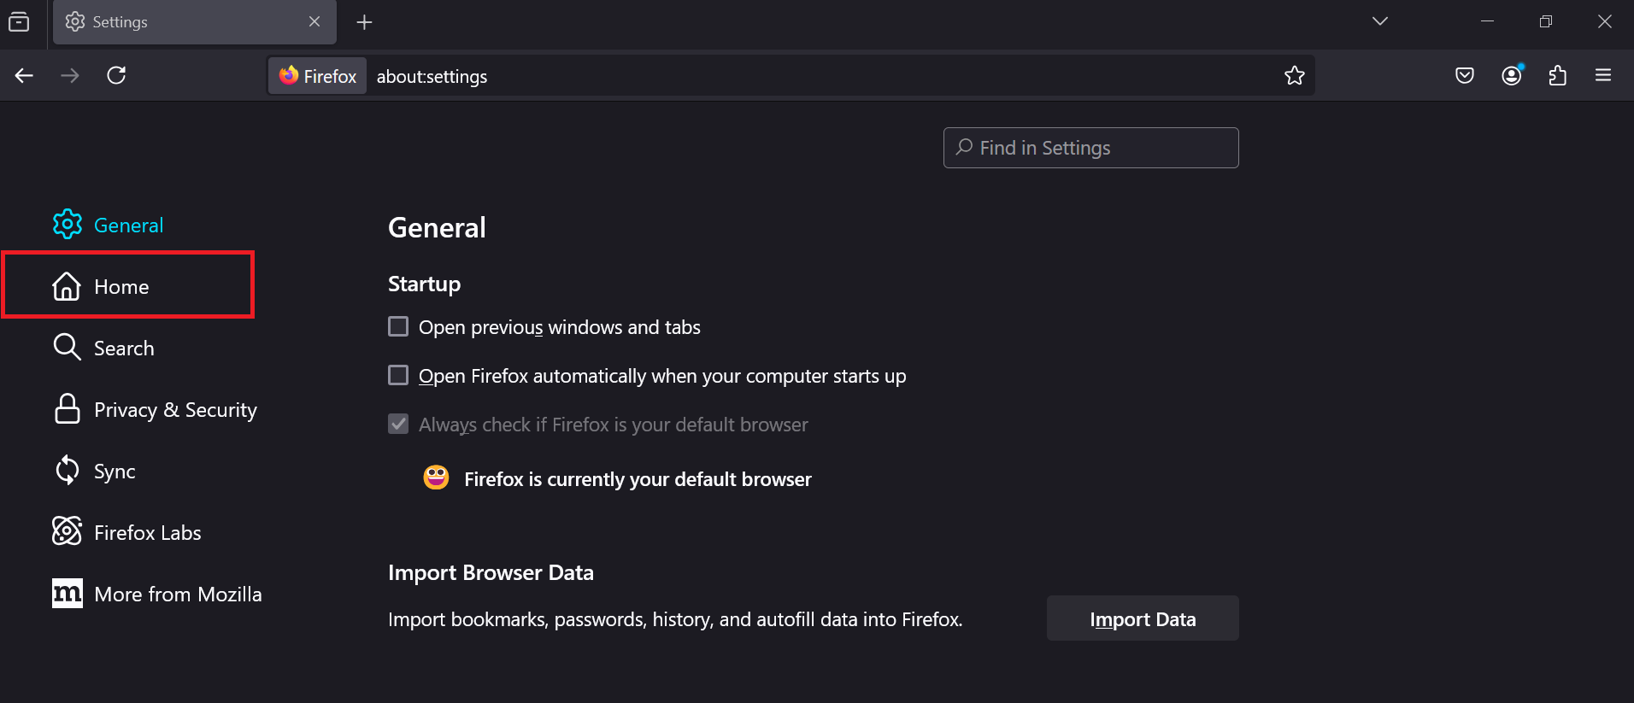Image resolution: width=1634 pixels, height=703 pixels.
Task: Select the Settings tab
Action: tap(195, 22)
